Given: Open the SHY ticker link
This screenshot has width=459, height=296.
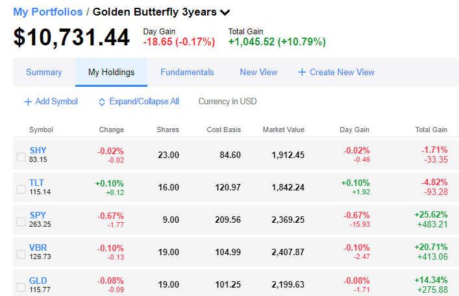Looking at the screenshot, I should click(x=38, y=150).
